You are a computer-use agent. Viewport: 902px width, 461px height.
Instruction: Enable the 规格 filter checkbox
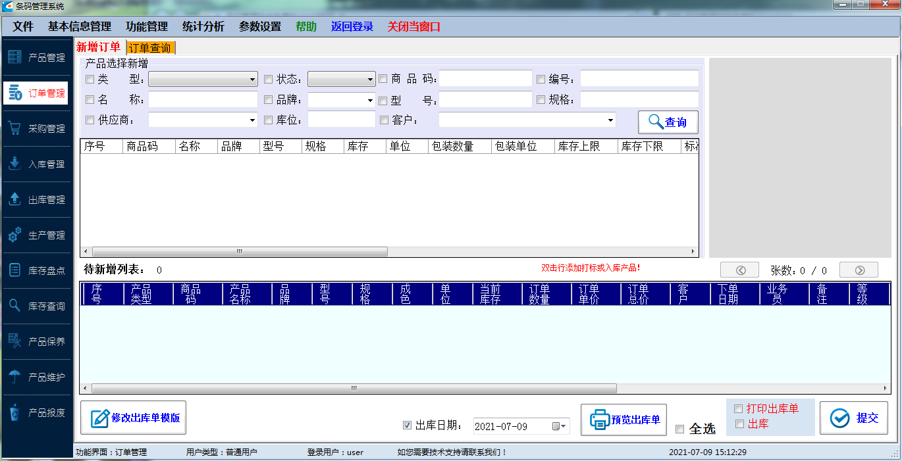pos(541,100)
